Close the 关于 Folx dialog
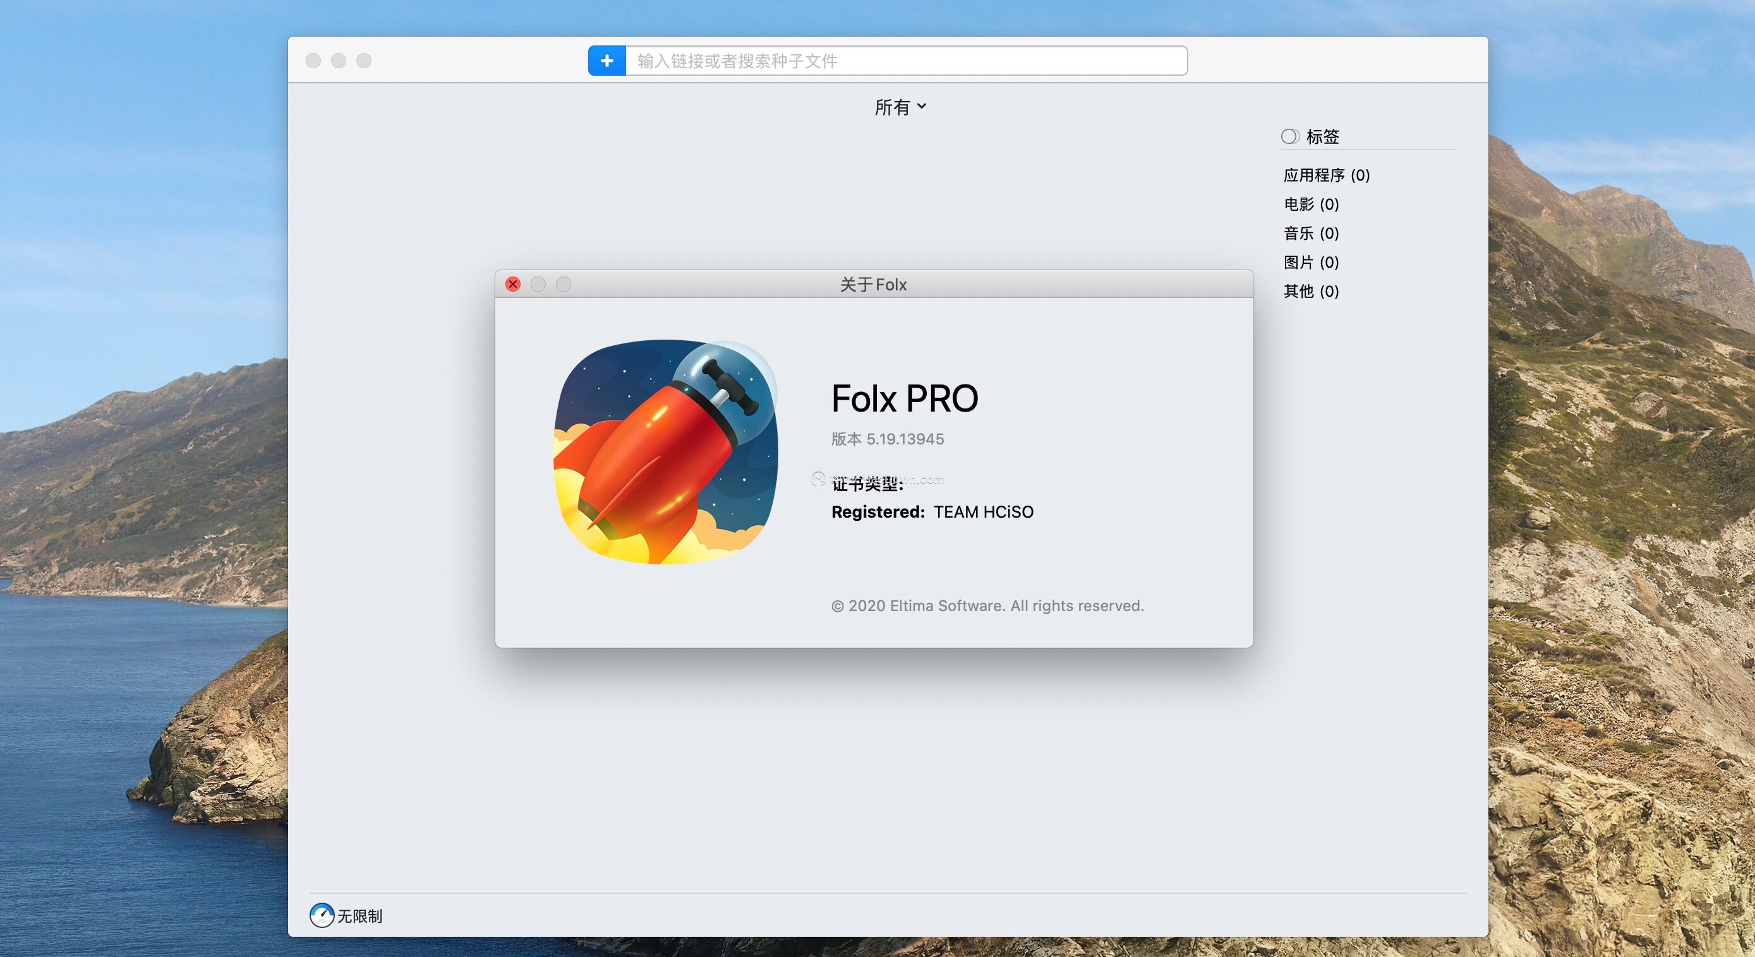1755x957 pixels. pos(513,284)
